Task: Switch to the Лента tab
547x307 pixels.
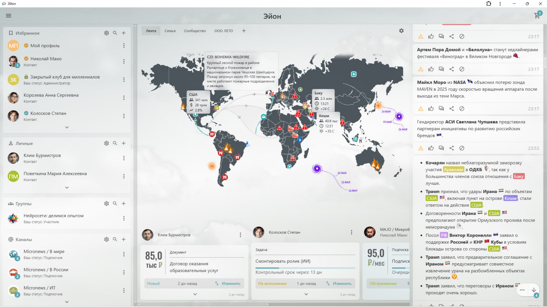Action: (x=151, y=31)
